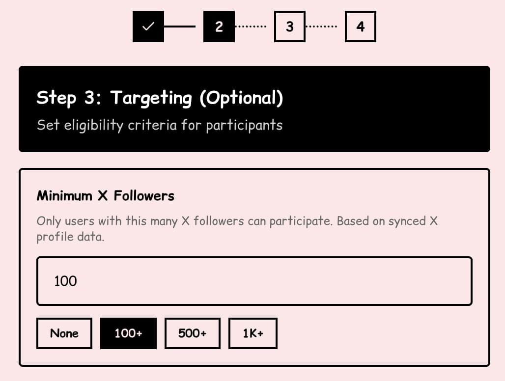Focus the Minimum X Followers input field
505x381 pixels.
[254, 281]
